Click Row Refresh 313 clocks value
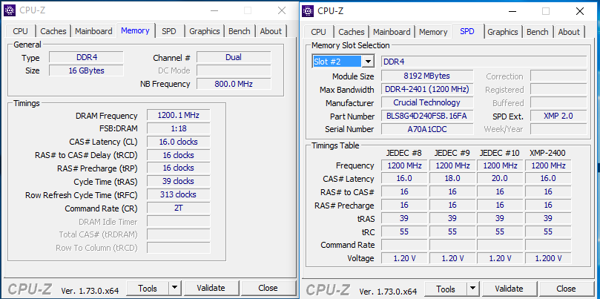This screenshot has width=600, height=299. (x=178, y=194)
